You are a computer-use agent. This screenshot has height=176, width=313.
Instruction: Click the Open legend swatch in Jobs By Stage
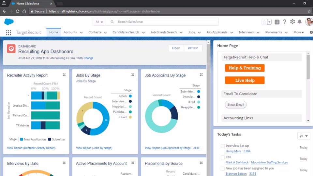[130, 96]
